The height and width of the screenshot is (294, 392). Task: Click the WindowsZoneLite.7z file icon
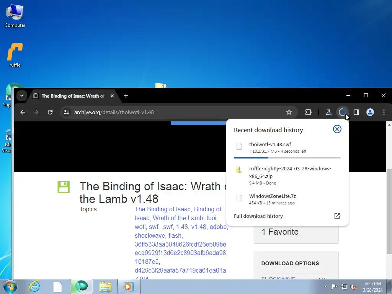239,198
